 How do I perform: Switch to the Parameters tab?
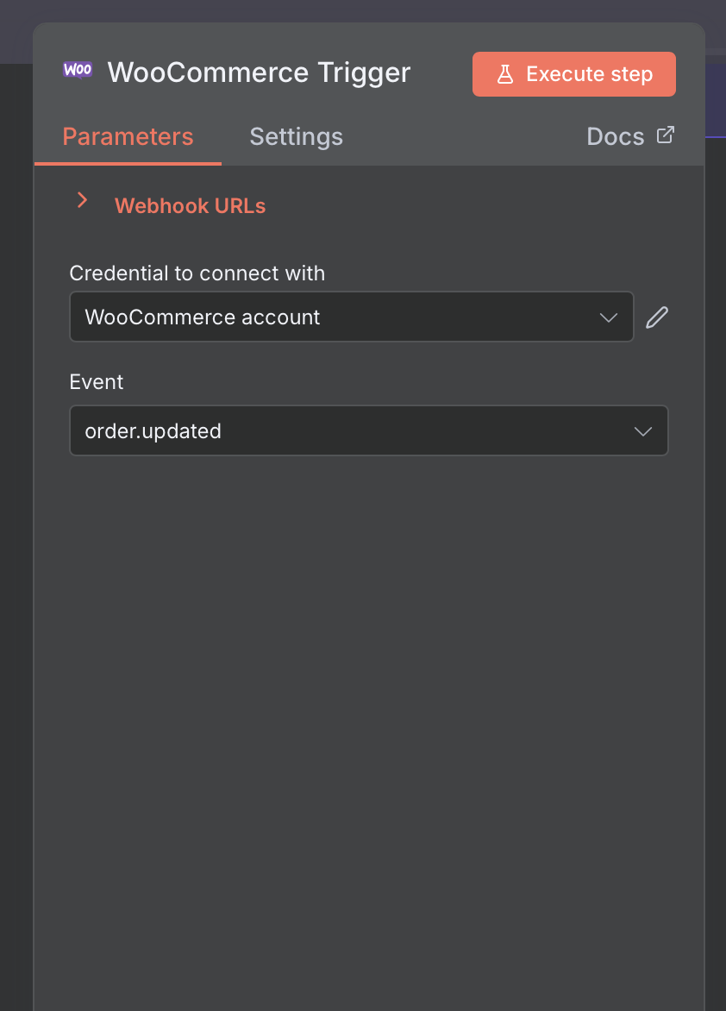[128, 137]
